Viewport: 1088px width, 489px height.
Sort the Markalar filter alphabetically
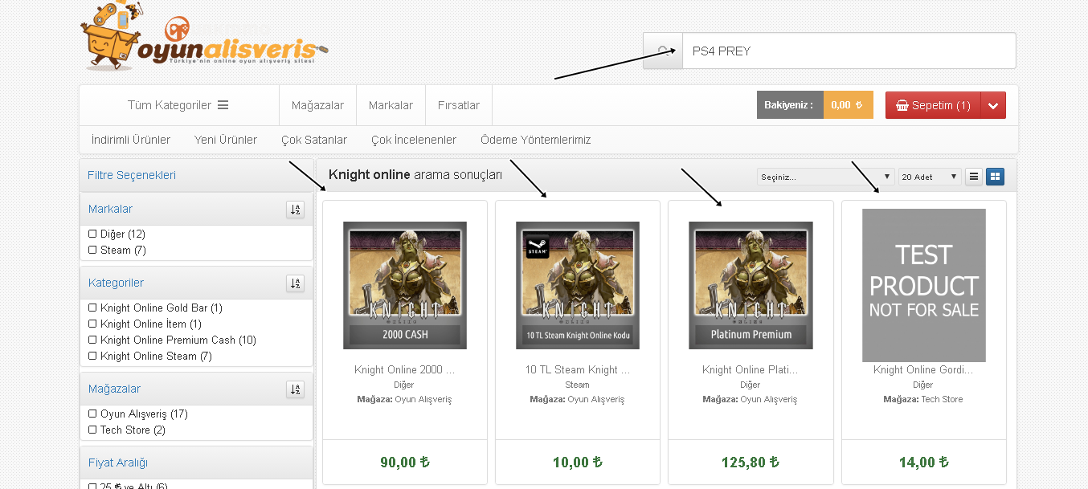point(296,210)
